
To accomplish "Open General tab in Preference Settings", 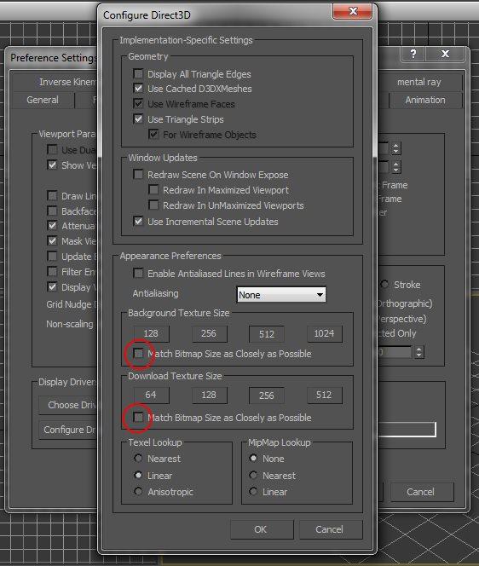I will tap(43, 100).
